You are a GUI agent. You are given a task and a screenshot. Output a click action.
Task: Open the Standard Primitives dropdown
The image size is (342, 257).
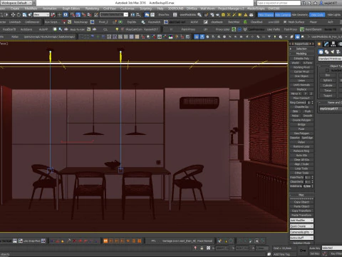pyautogui.click(x=330, y=59)
